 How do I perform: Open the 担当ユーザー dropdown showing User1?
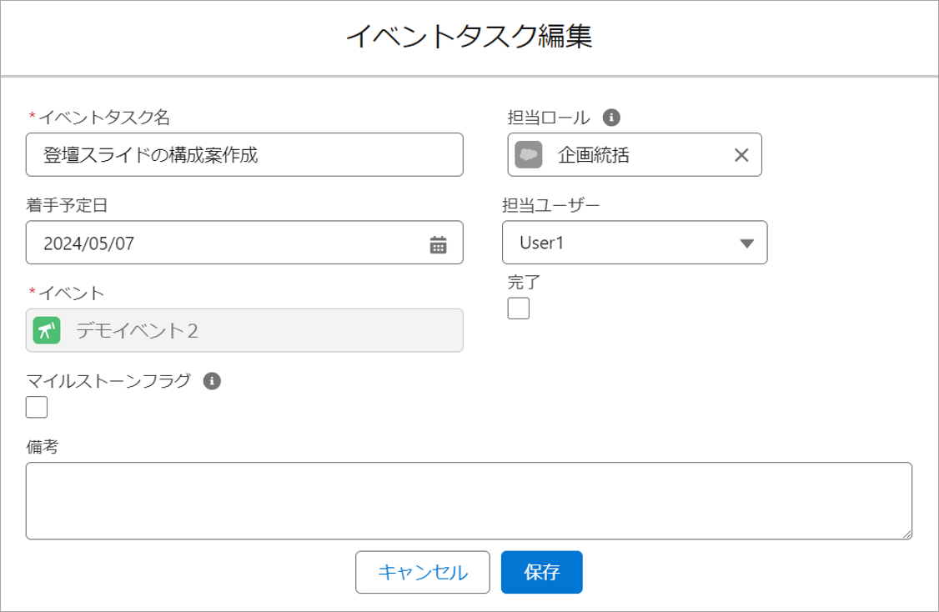pyautogui.click(x=634, y=243)
